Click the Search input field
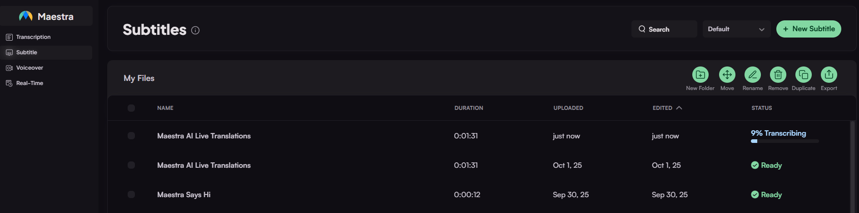 pyautogui.click(x=664, y=29)
